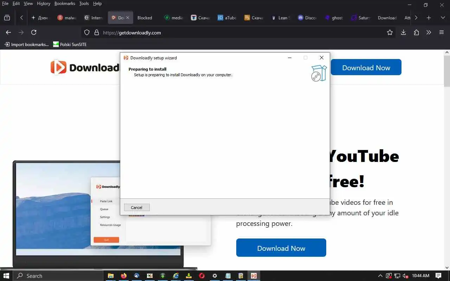Switch to the aTube tab
The height and width of the screenshot is (281, 450).
click(x=227, y=18)
